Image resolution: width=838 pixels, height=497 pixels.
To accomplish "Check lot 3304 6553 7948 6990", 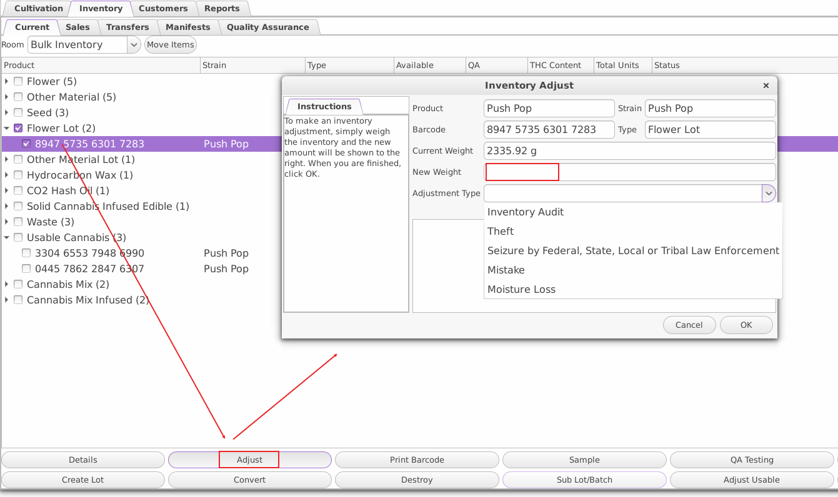I will pyautogui.click(x=26, y=252).
